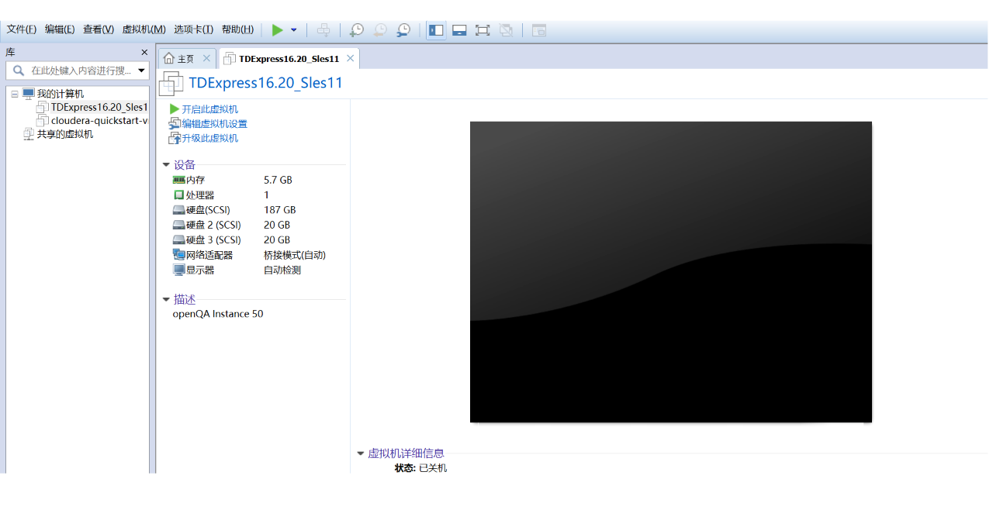Image resolution: width=993 pixels, height=527 pixels.
Task: Collapse the 描述 section
Action: click(166, 300)
